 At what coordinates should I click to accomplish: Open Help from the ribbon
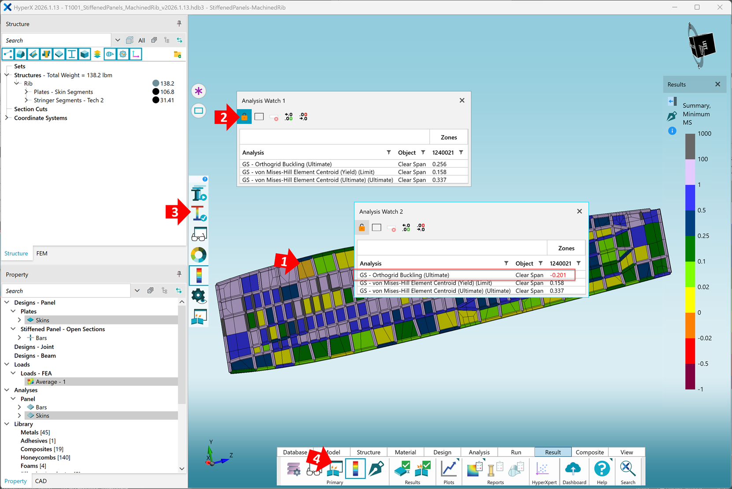[602, 469]
